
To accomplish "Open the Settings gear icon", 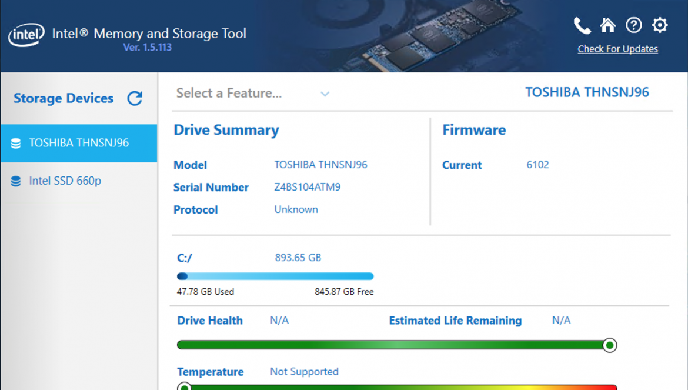I will (x=659, y=25).
